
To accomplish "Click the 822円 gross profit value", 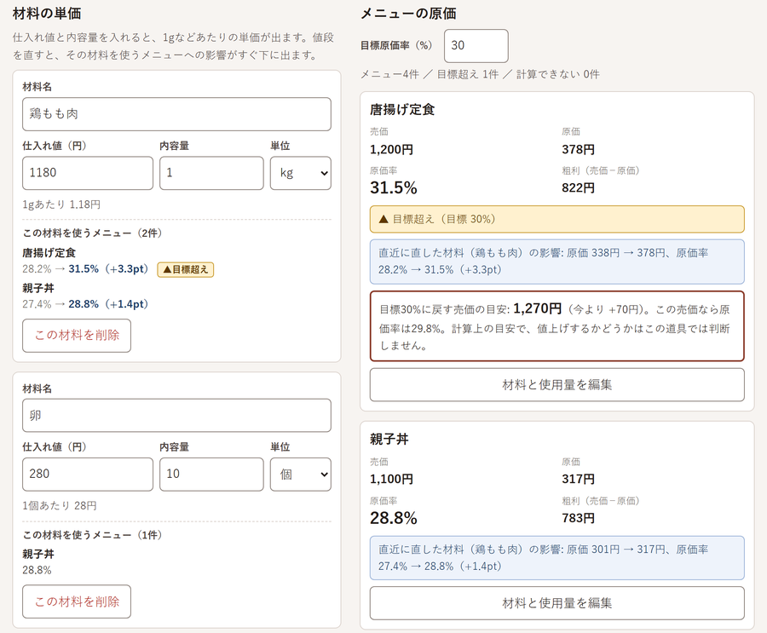I will point(578,188).
